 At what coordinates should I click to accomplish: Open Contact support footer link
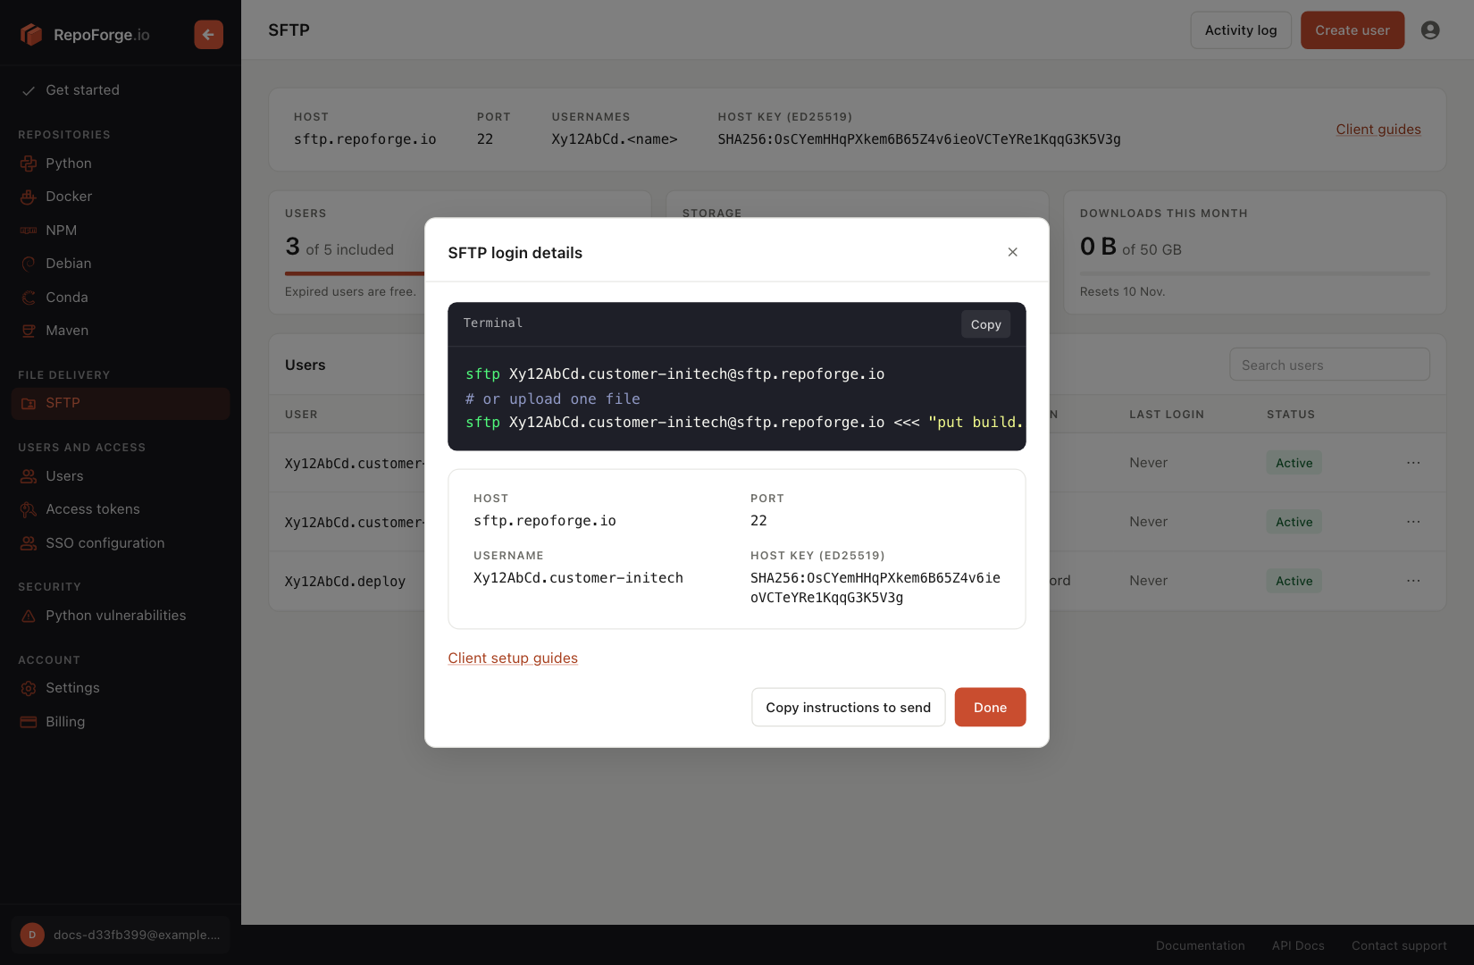1399,945
